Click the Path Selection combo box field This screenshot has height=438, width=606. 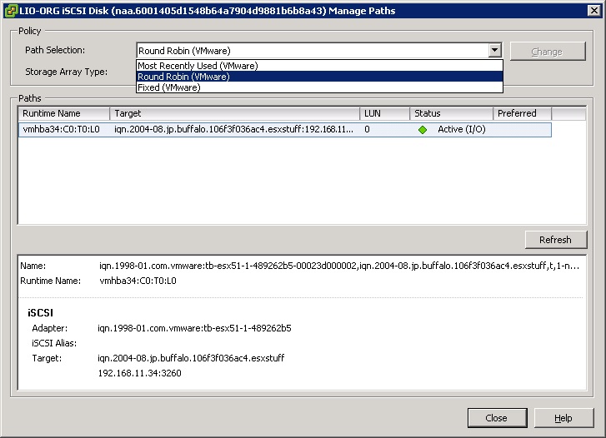[313, 51]
